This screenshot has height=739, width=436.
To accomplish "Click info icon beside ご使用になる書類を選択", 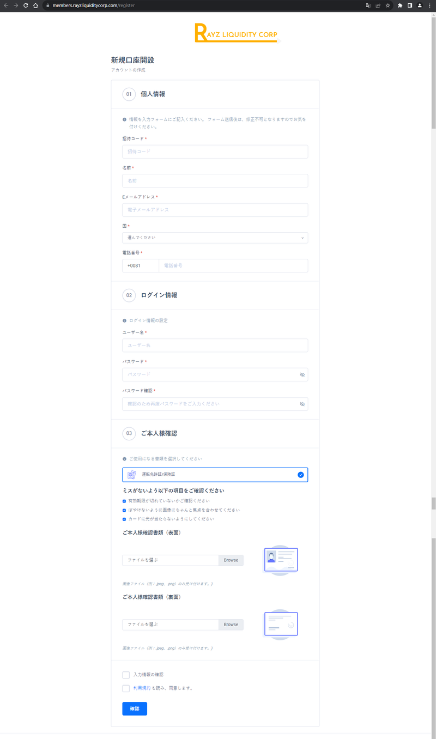I will click(124, 459).
